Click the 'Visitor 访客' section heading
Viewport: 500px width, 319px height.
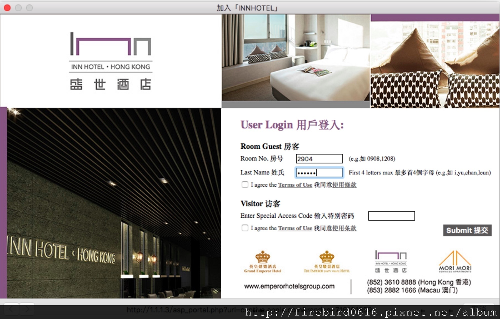click(260, 203)
